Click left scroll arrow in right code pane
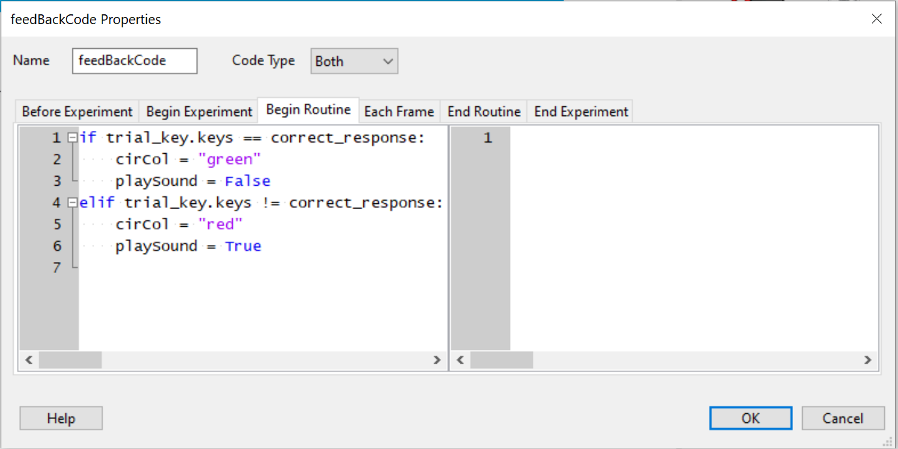Image resolution: width=898 pixels, height=449 pixels. [460, 360]
